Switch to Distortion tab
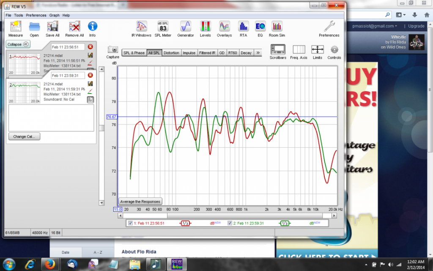This screenshot has width=433, height=271. click(171, 53)
